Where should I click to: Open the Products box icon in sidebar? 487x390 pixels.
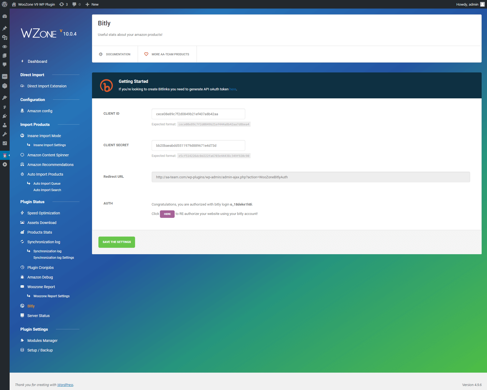[5, 86]
